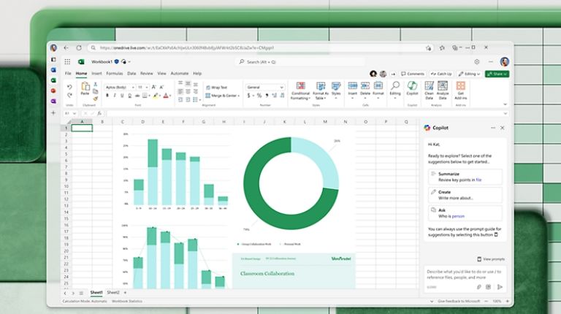Switch to the Formulas ribbon tab
Screen dimensions: 561x314
click(x=115, y=73)
